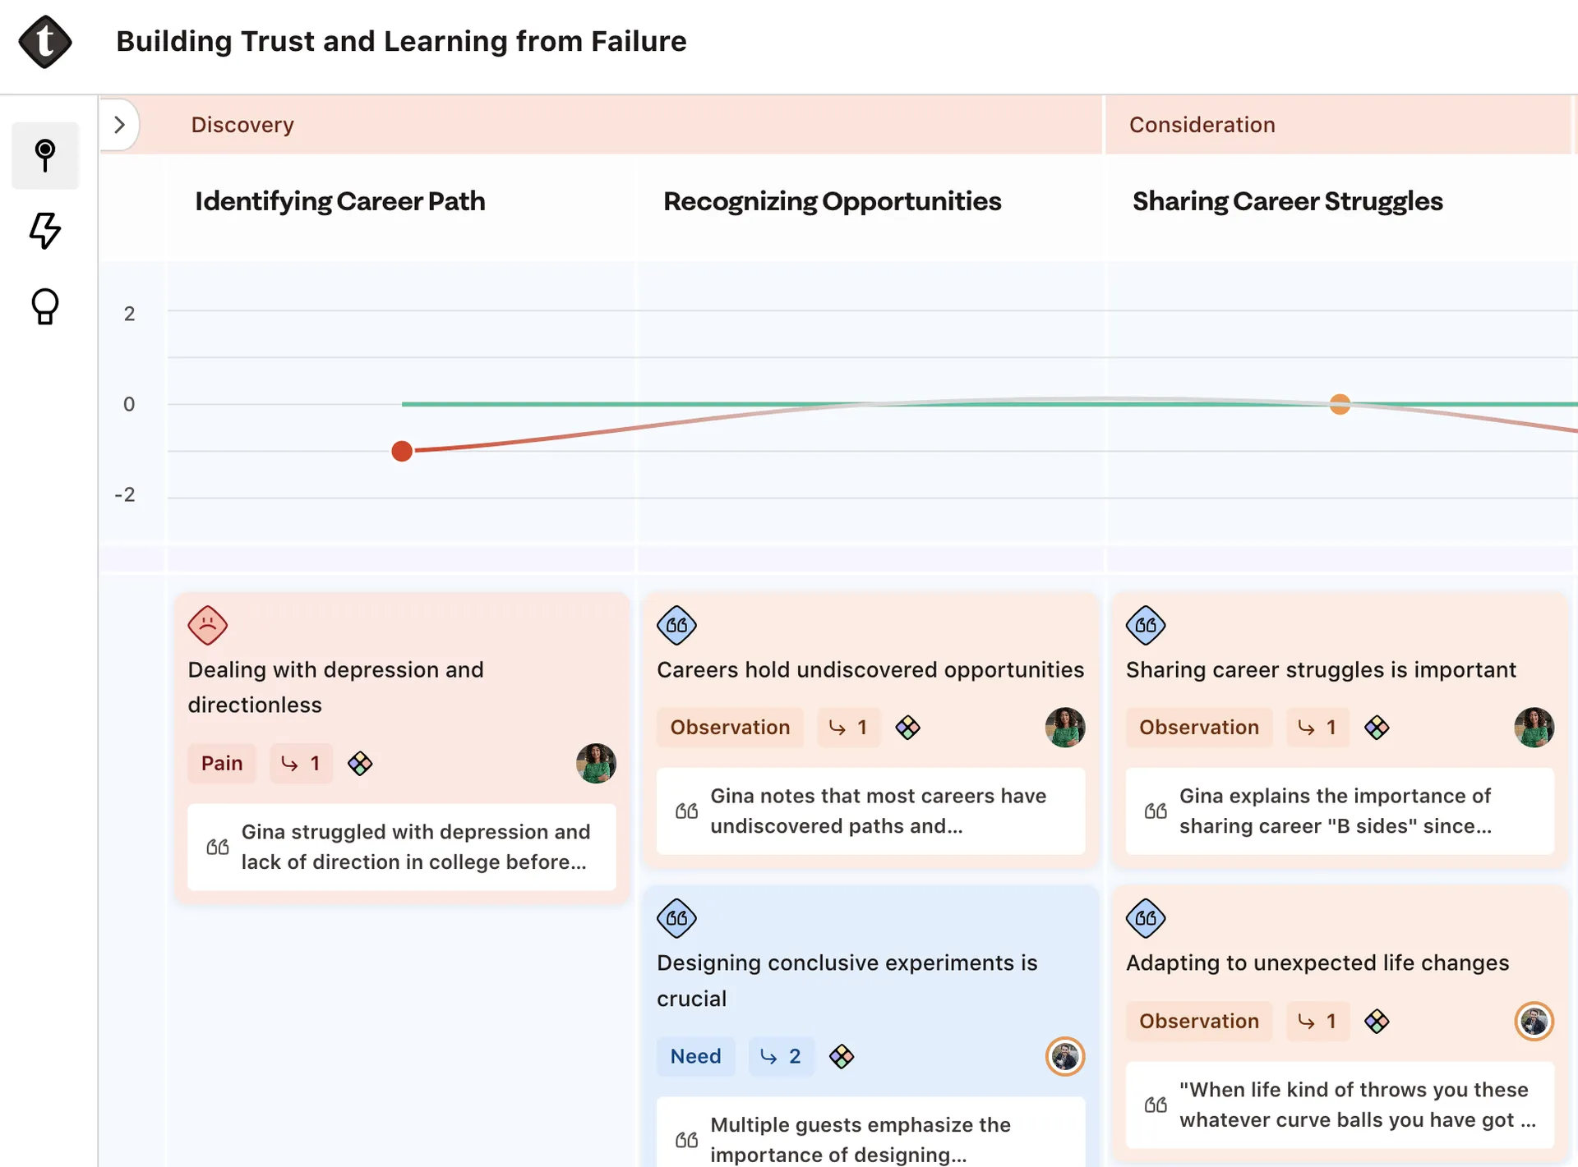The height and width of the screenshot is (1167, 1578).
Task: Click the Identifying Career Path step title
Action: coord(339,201)
